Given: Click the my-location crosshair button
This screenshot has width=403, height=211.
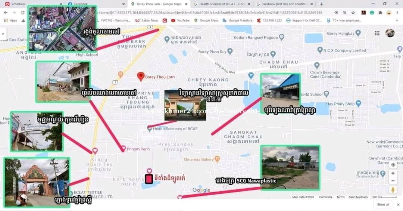Looking at the screenshot, I should (x=393, y=165).
